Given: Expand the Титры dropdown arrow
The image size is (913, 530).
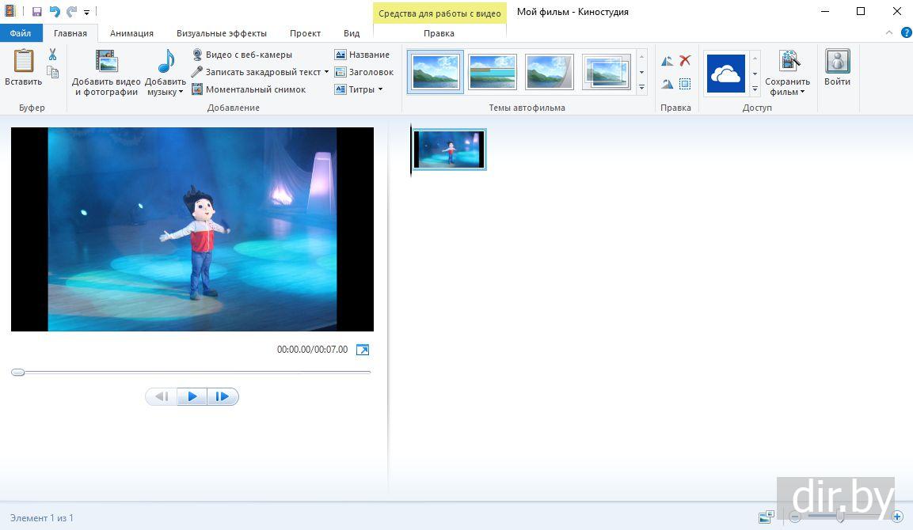Looking at the screenshot, I should (380, 89).
